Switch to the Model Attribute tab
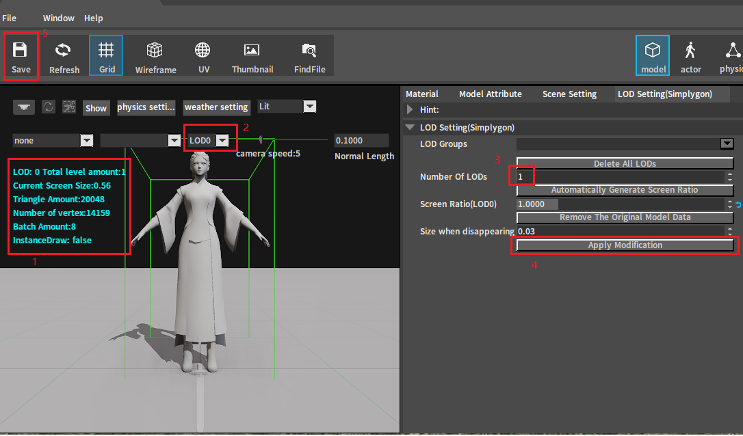Viewport: 743px width, 436px height. (x=490, y=94)
